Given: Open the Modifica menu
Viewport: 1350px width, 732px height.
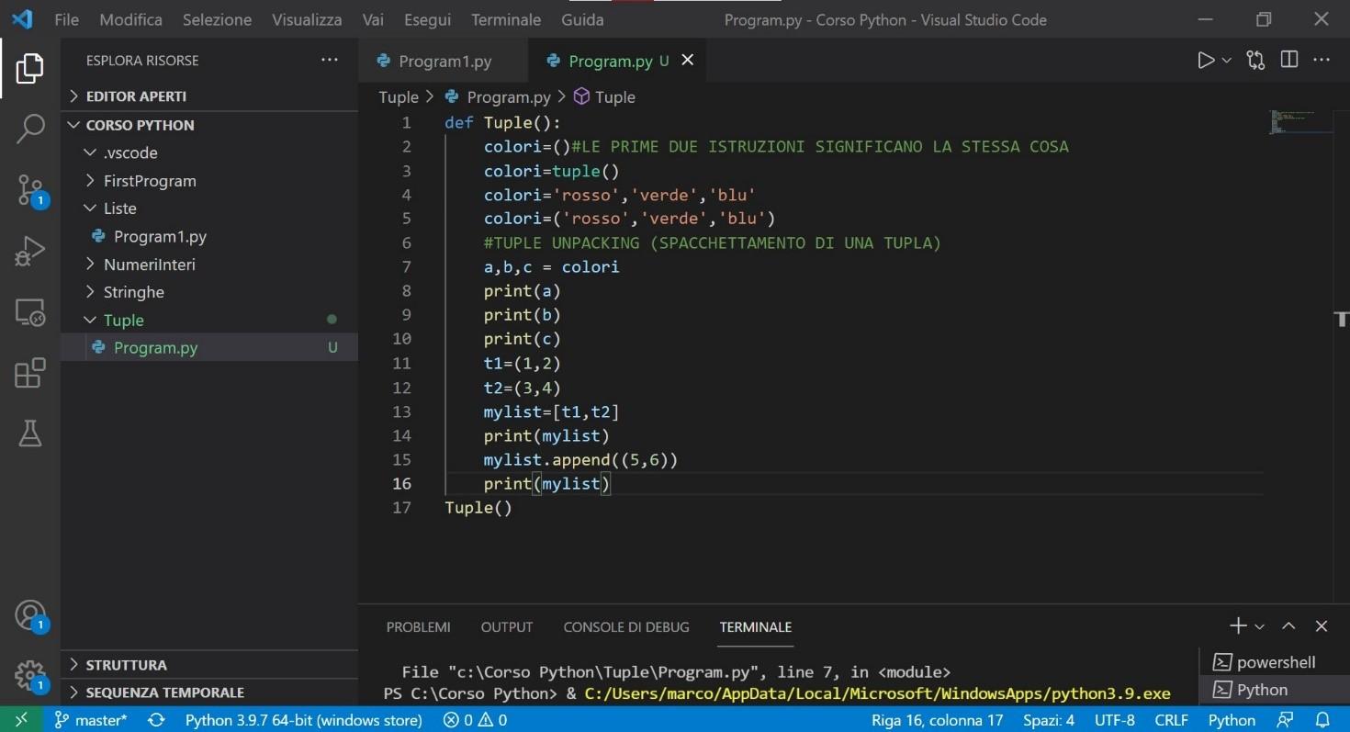Looking at the screenshot, I should pyautogui.click(x=130, y=19).
